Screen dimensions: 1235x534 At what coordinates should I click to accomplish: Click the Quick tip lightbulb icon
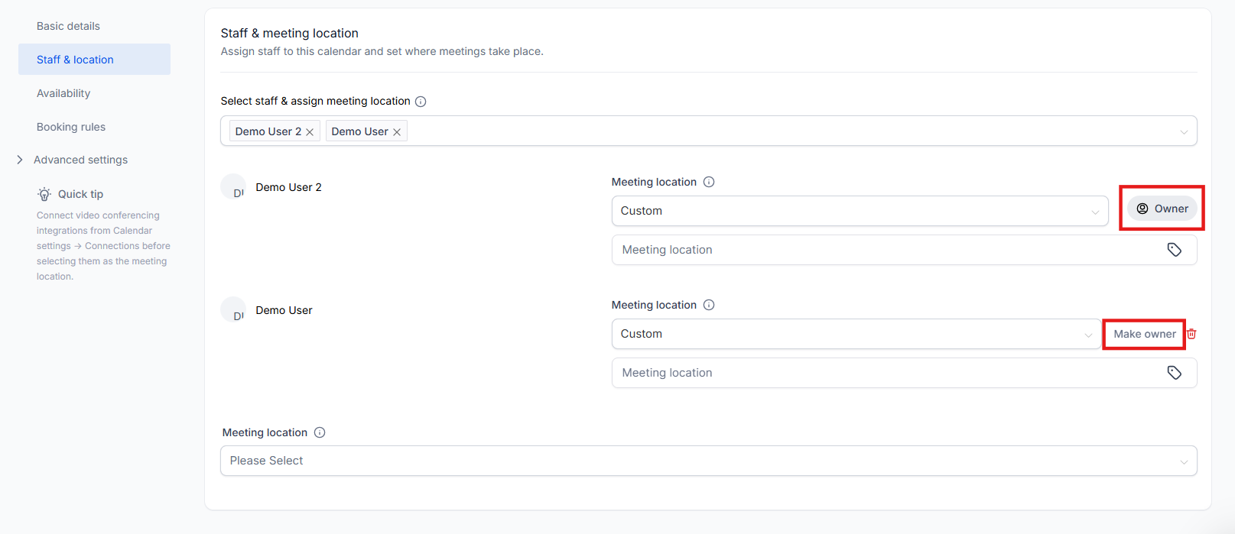(x=45, y=194)
